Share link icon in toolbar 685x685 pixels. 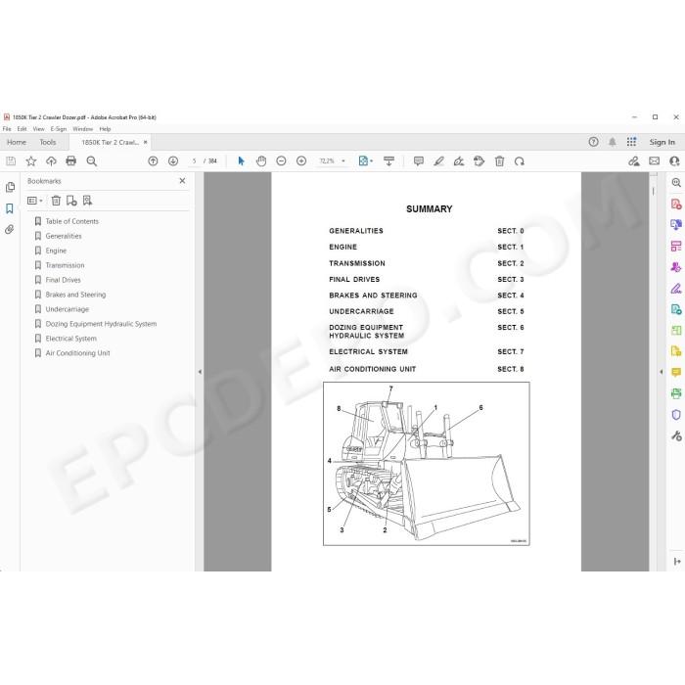pyautogui.click(x=634, y=161)
